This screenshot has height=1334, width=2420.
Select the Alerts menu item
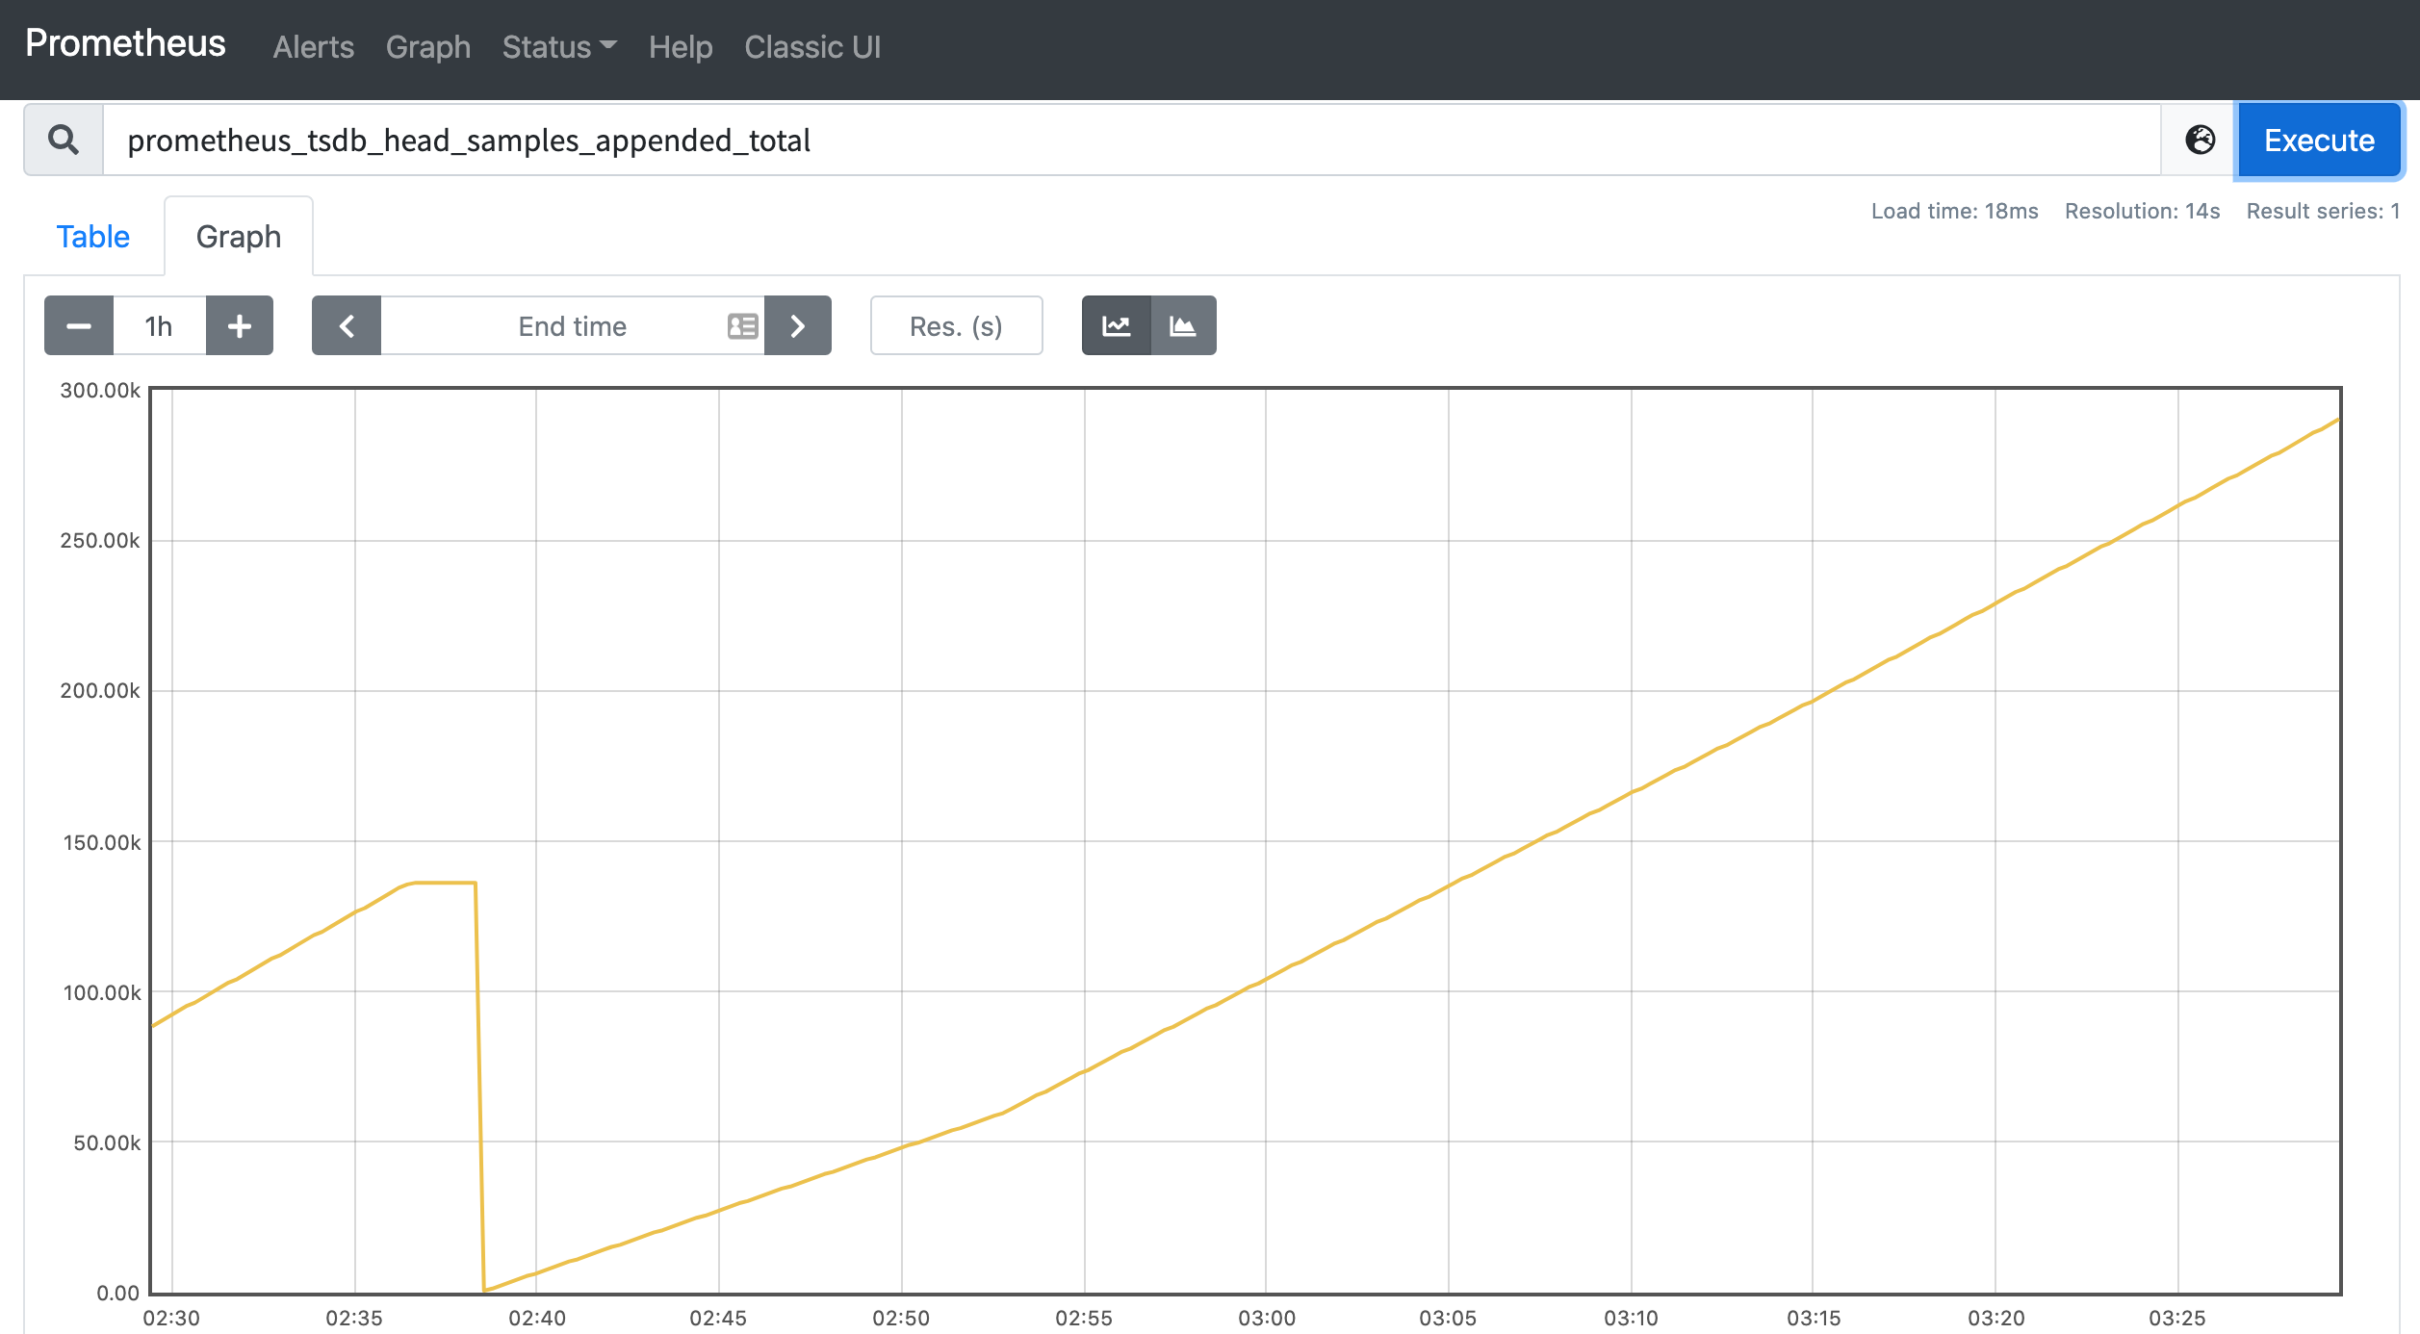point(314,46)
